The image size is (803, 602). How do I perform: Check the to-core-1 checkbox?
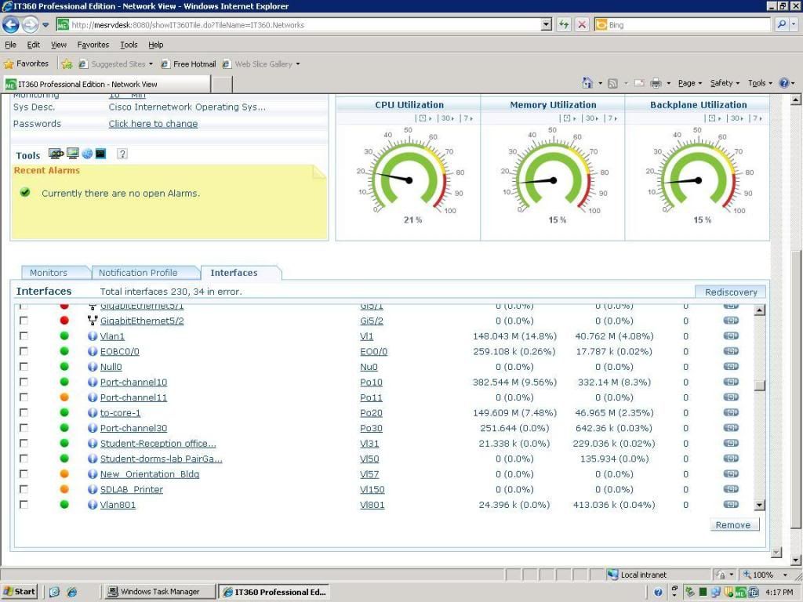click(24, 412)
